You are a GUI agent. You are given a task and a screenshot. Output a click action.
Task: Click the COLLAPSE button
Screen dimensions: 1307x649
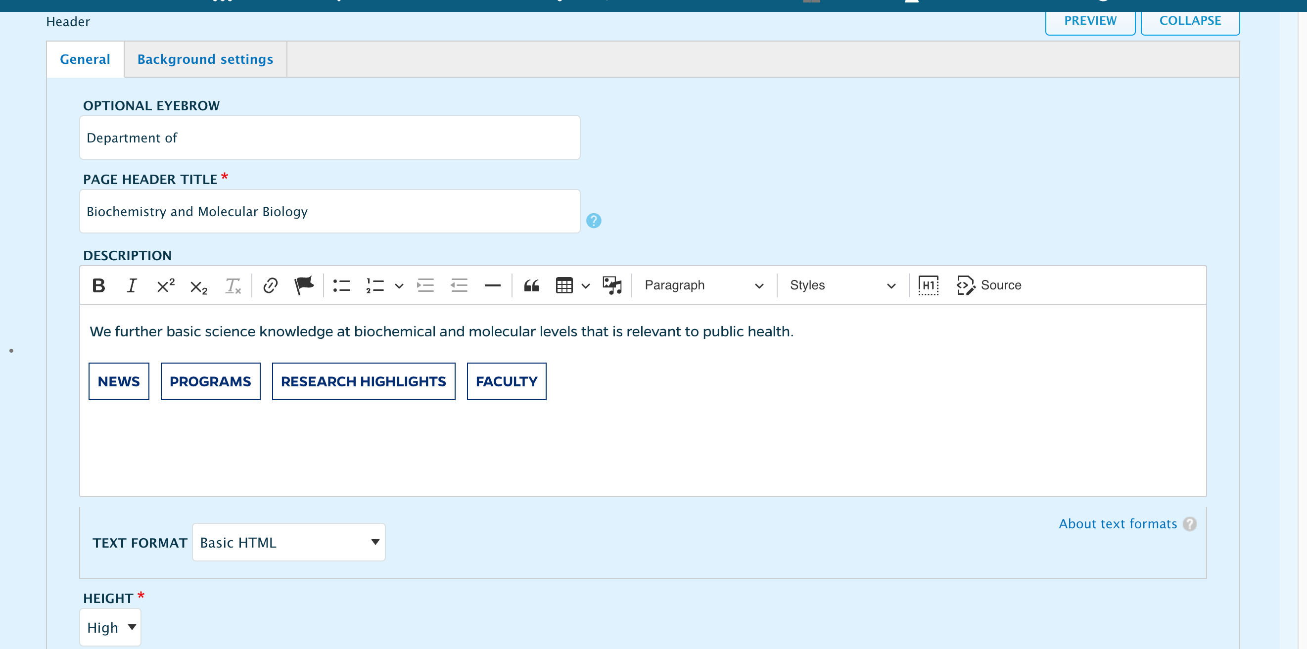pyautogui.click(x=1189, y=21)
